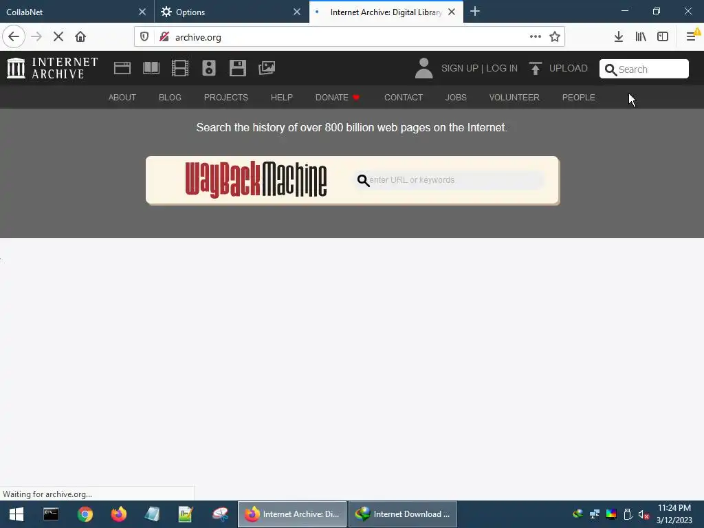Click the muted volume tray icon
Image resolution: width=704 pixels, height=528 pixels.
[x=643, y=514]
